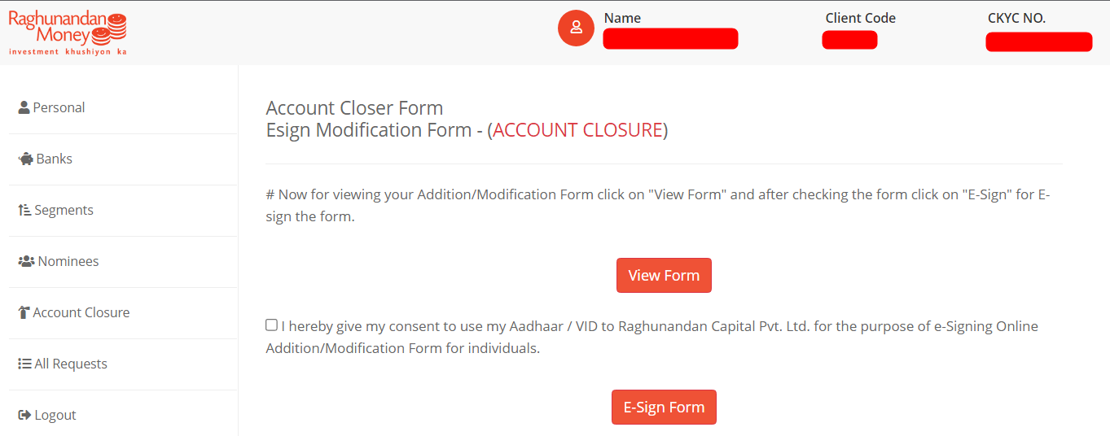Viewport: 1110px width, 436px height.
Task: Click the Logout arrow icon
Action: pos(24,415)
